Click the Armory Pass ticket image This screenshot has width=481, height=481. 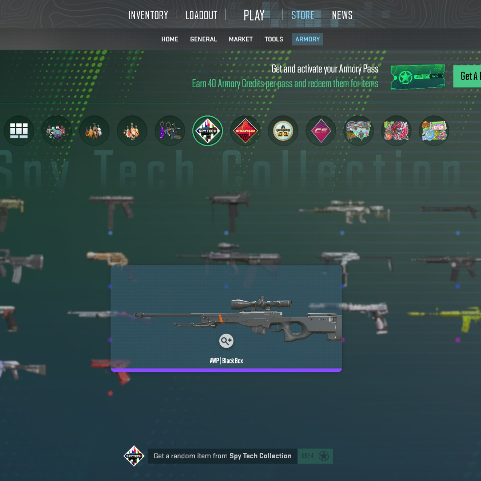coord(418,77)
